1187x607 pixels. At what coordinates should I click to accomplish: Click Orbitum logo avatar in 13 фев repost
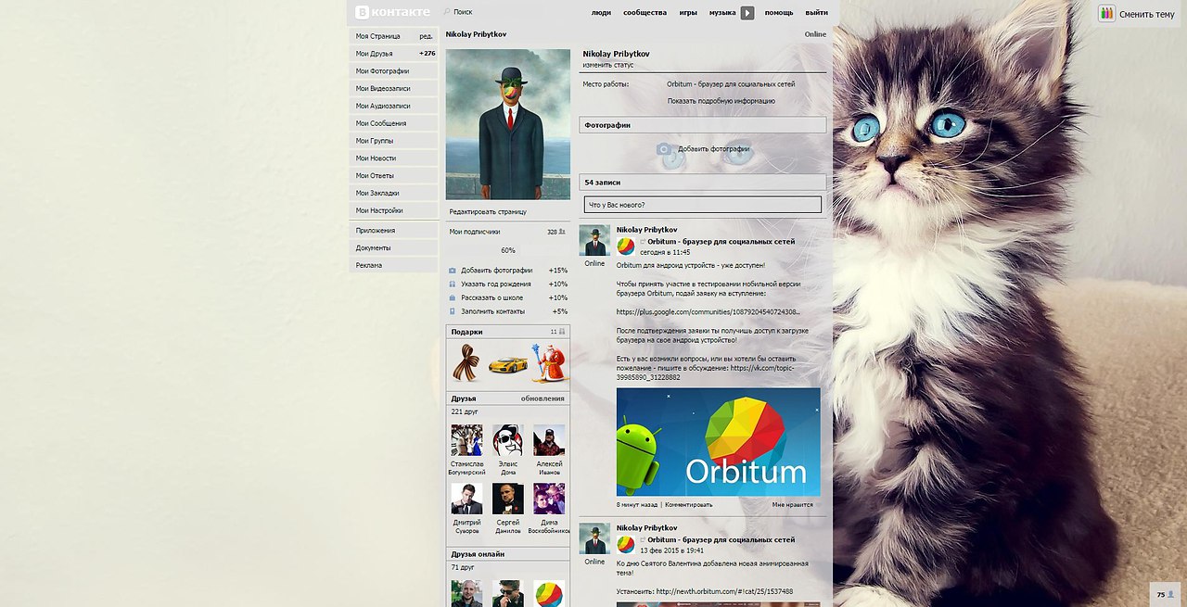(x=626, y=544)
